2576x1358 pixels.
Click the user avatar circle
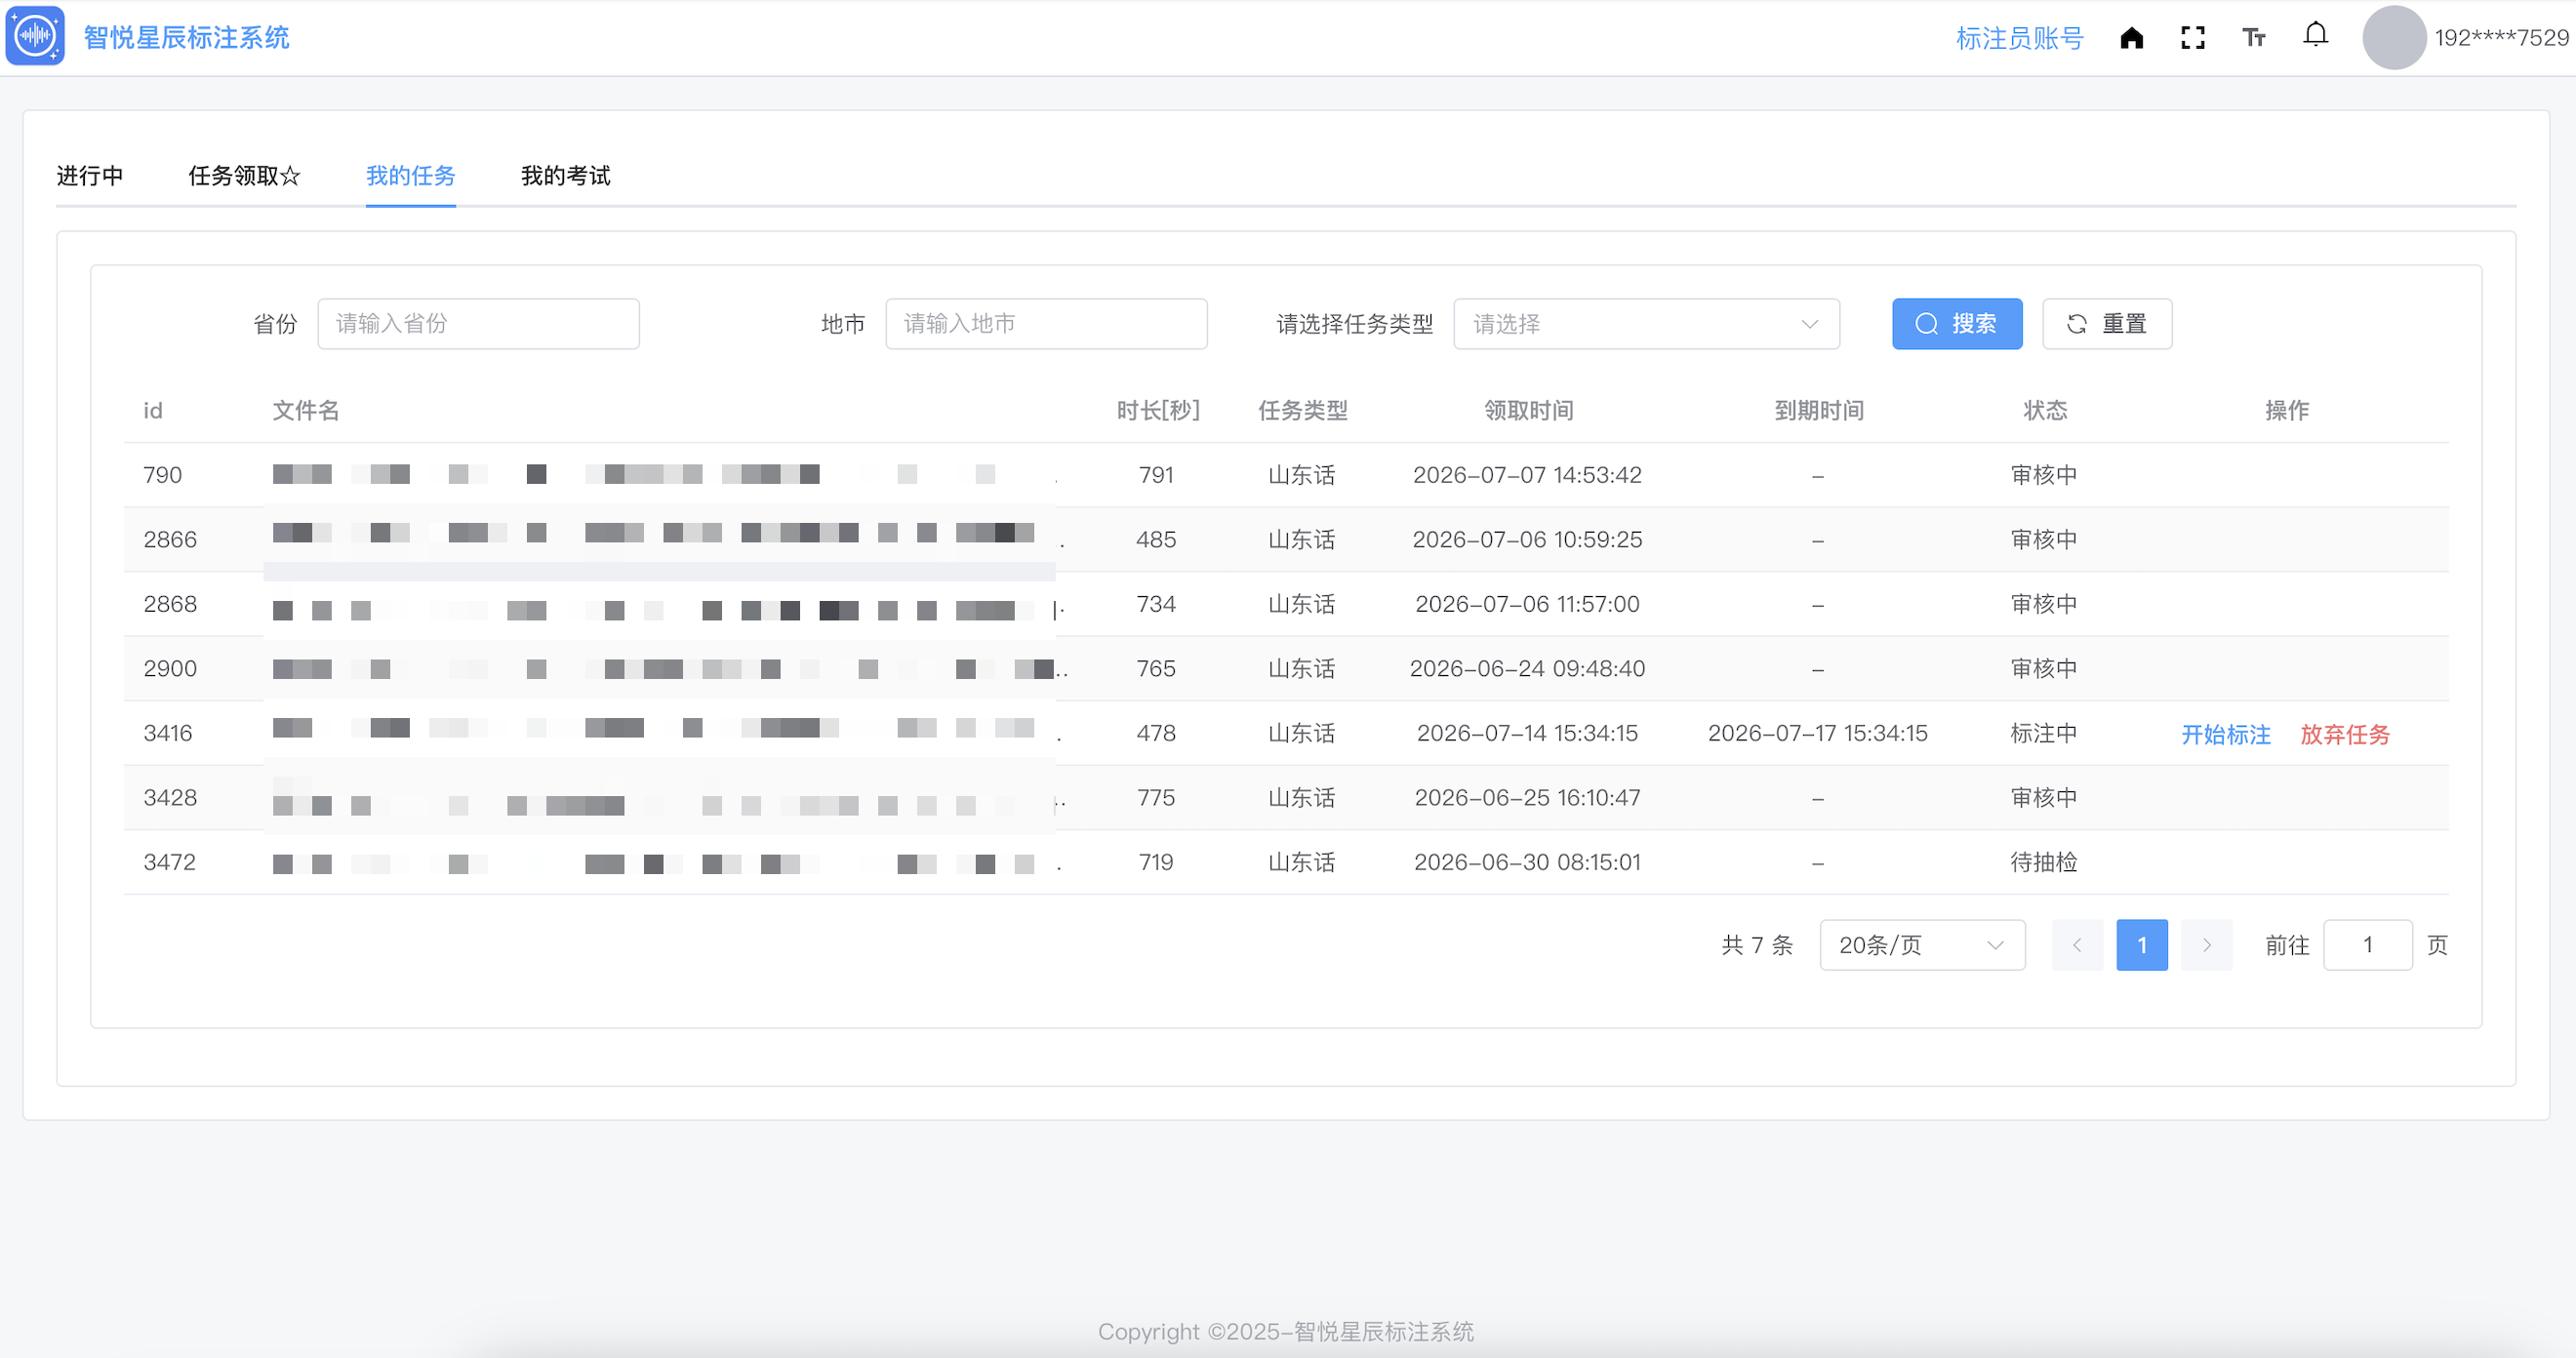[2394, 38]
